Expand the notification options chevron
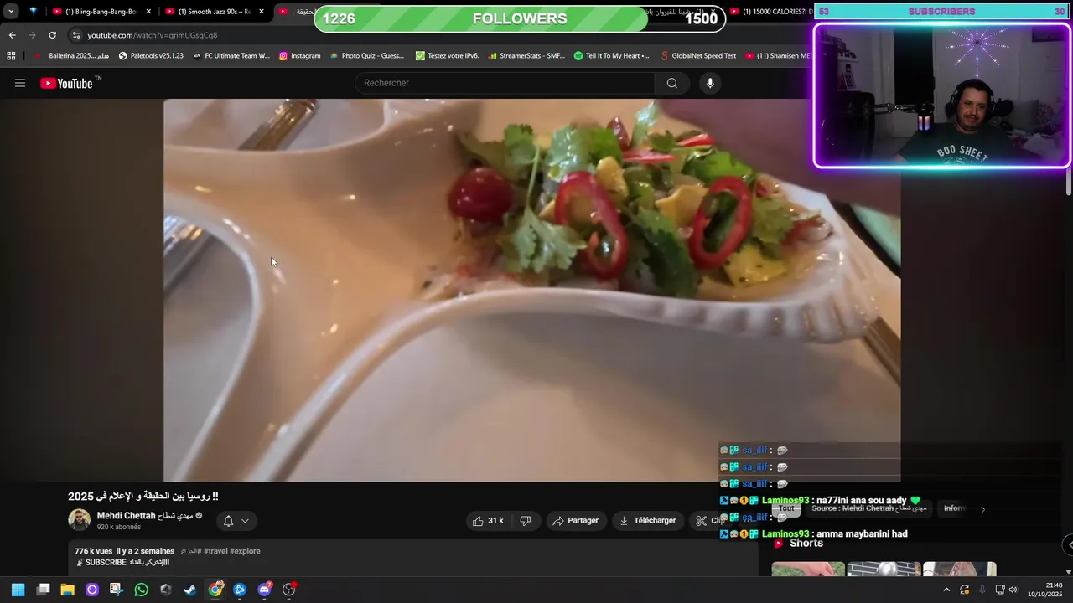Screen dimensions: 1073x603 click(x=245, y=521)
